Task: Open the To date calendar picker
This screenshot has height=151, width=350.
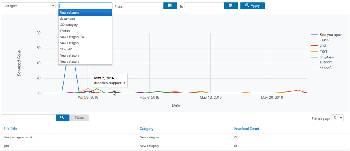Action: coord(231,6)
